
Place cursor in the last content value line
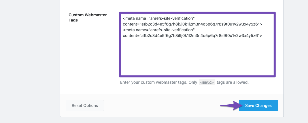[x=192, y=36]
